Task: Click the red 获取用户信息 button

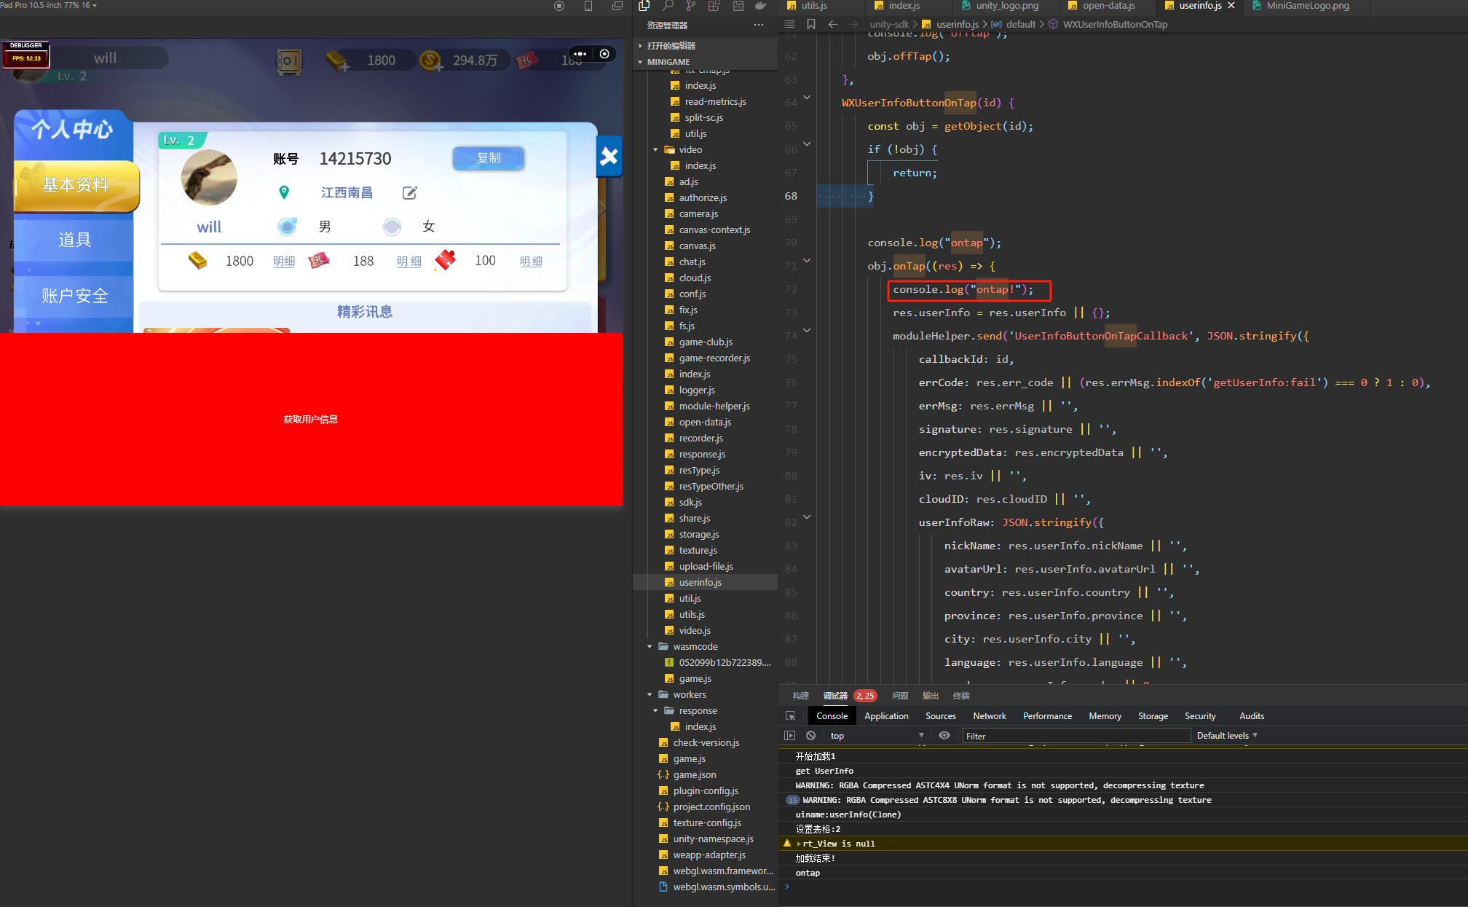Action: coord(311,419)
